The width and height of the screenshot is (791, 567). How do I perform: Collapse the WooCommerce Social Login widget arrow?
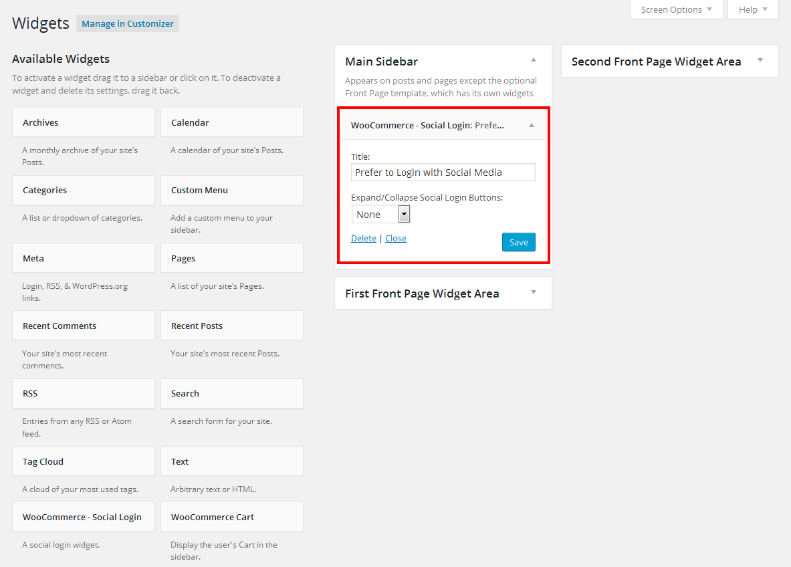pyautogui.click(x=532, y=125)
